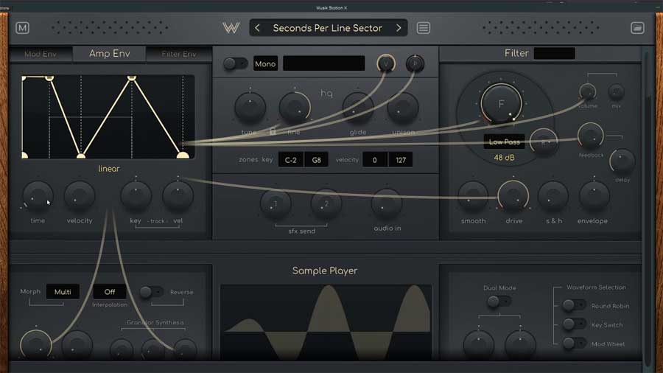Image resolution: width=663 pixels, height=373 pixels.
Task: Click the sfx send 1 knob
Action: [x=276, y=204]
